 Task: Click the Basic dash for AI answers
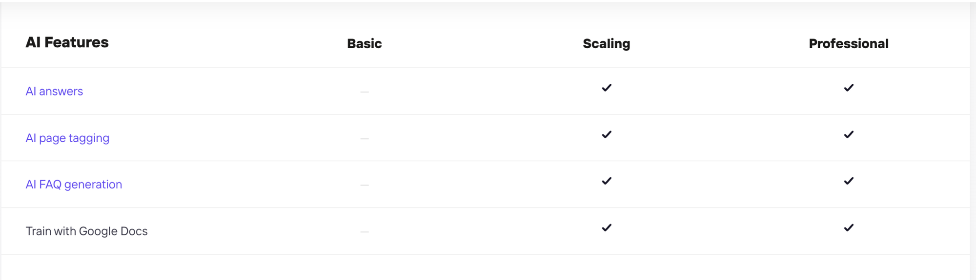pyautogui.click(x=365, y=92)
